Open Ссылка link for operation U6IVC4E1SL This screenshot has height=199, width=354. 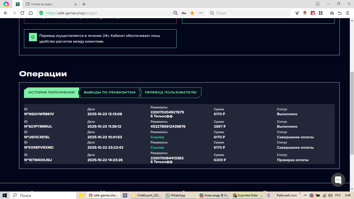157,137
